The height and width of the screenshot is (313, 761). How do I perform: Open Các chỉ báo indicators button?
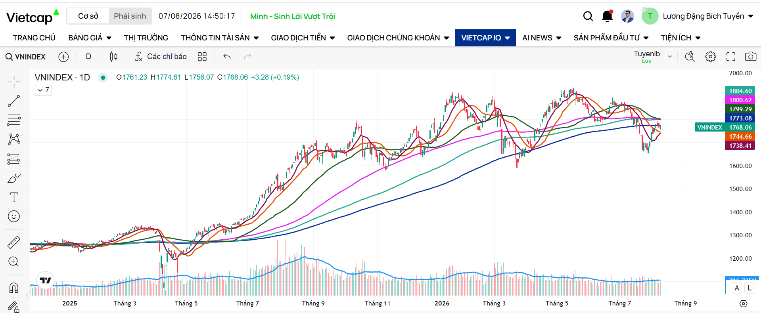[161, 57]
